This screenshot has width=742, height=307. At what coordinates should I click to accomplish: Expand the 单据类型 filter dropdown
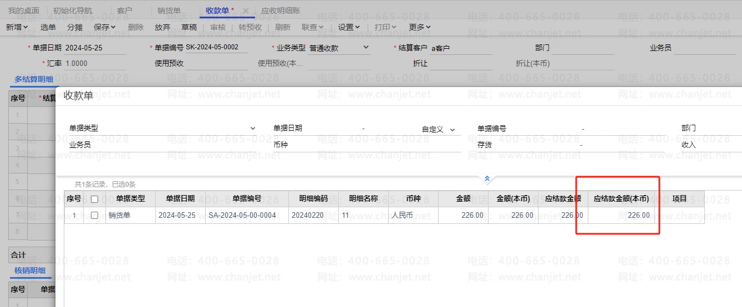253,128
